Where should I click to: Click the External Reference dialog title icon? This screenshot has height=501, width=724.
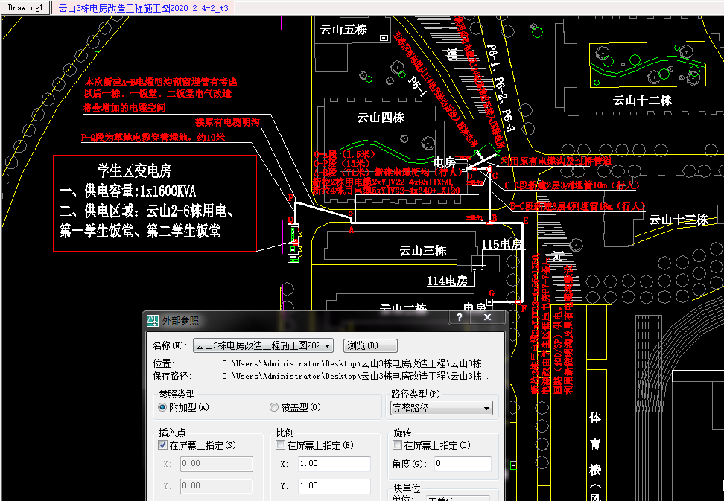coord(152,320)
